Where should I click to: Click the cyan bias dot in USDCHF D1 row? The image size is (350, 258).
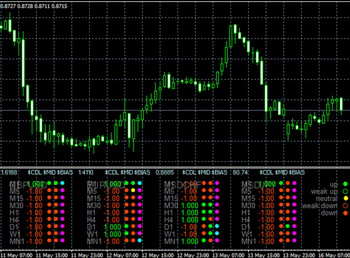coord(217,226)
